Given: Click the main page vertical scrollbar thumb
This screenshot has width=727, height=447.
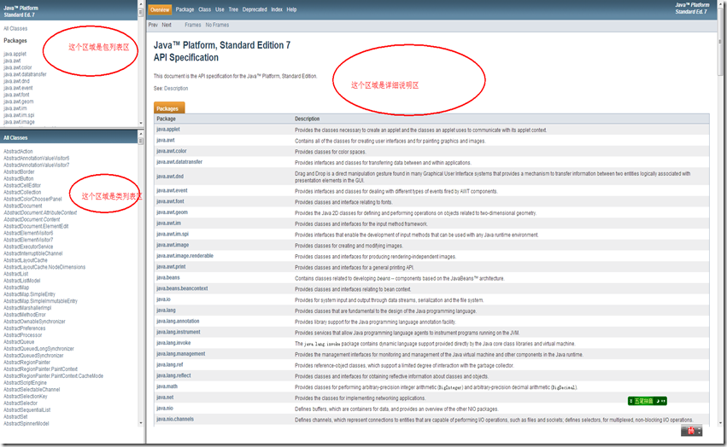Looking at the screenshot, I should [720, 42].
